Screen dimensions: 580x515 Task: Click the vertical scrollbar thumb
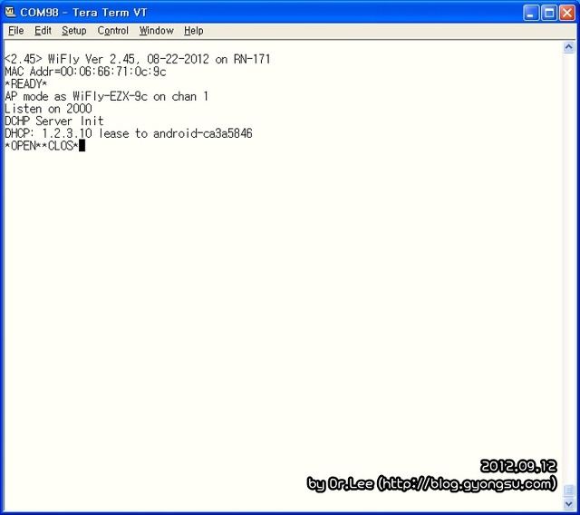[568, 491]
